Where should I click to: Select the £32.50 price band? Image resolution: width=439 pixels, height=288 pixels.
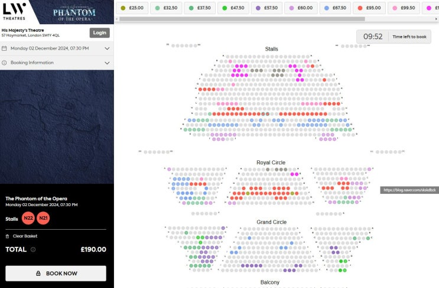click(x=167, y=8)
